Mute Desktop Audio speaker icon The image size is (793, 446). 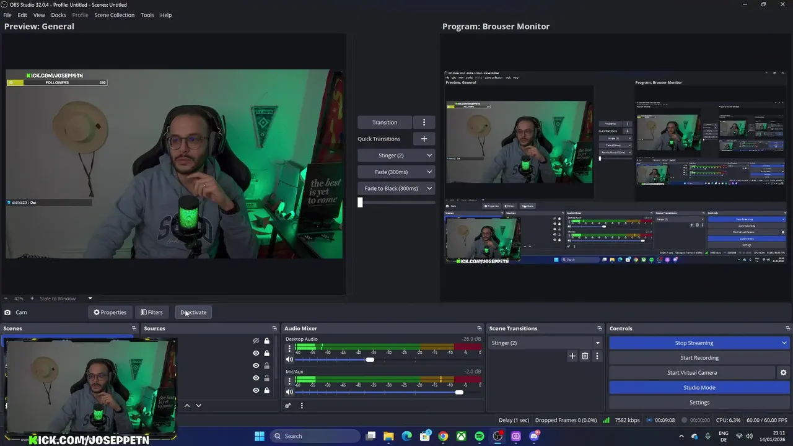(x=289, y=359)
